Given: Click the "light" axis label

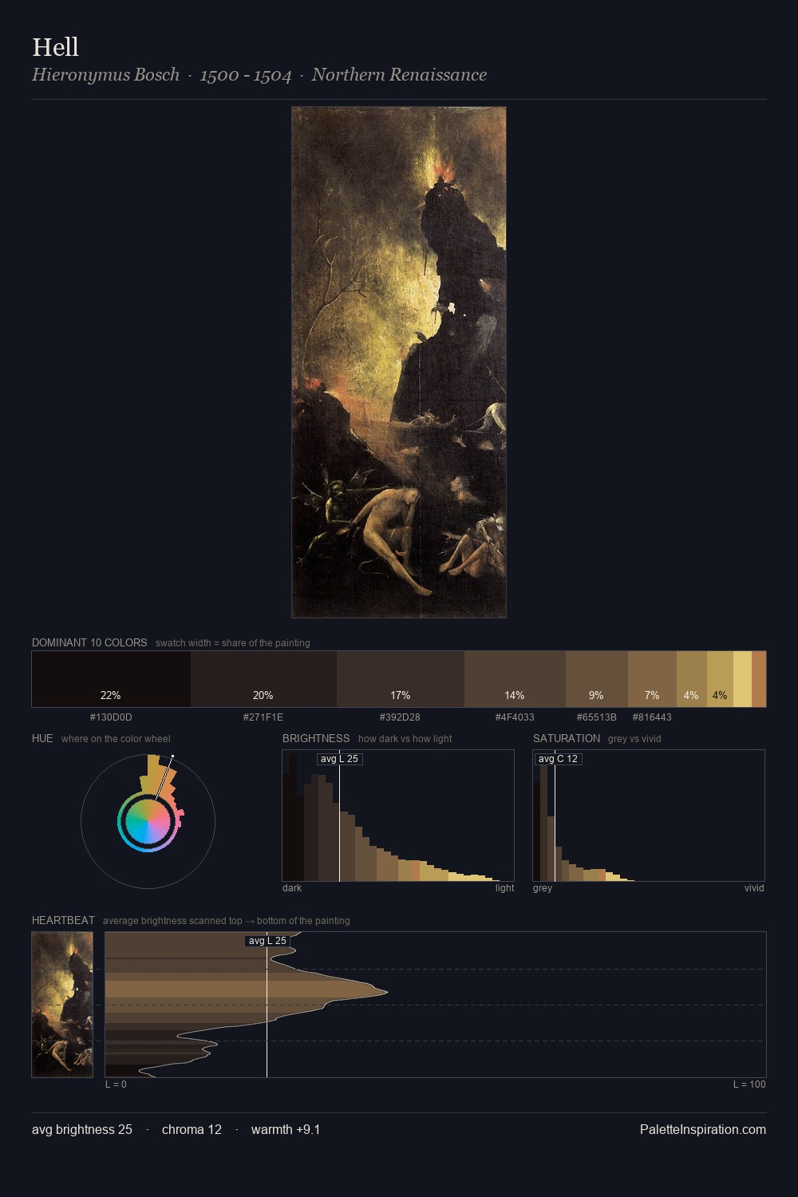Looking at the screenshot, I should click(504, 888).
